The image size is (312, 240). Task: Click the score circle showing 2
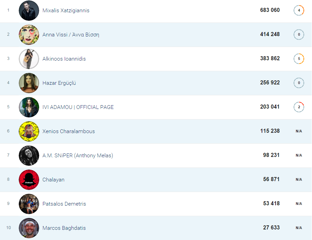[299, 107]
